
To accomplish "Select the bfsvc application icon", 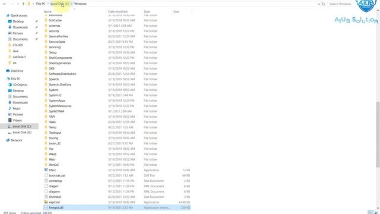I will click(x=46, y=170).
